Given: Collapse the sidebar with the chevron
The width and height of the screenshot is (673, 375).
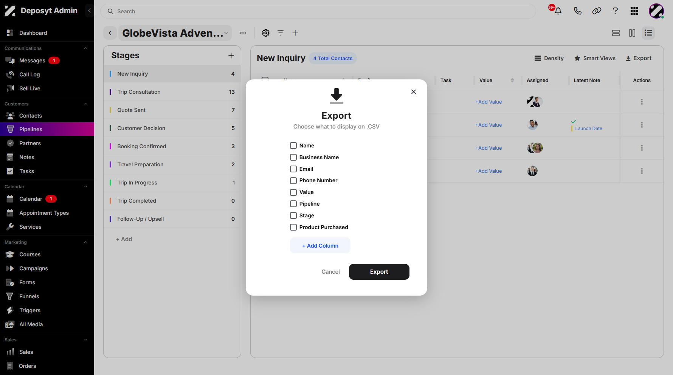Looking at the screenshot, I should tap(89, 11).
